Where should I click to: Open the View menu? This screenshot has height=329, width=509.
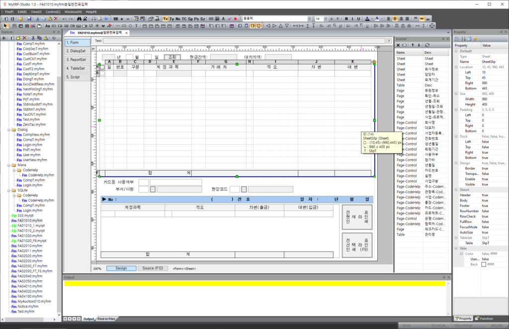[36, 12]
